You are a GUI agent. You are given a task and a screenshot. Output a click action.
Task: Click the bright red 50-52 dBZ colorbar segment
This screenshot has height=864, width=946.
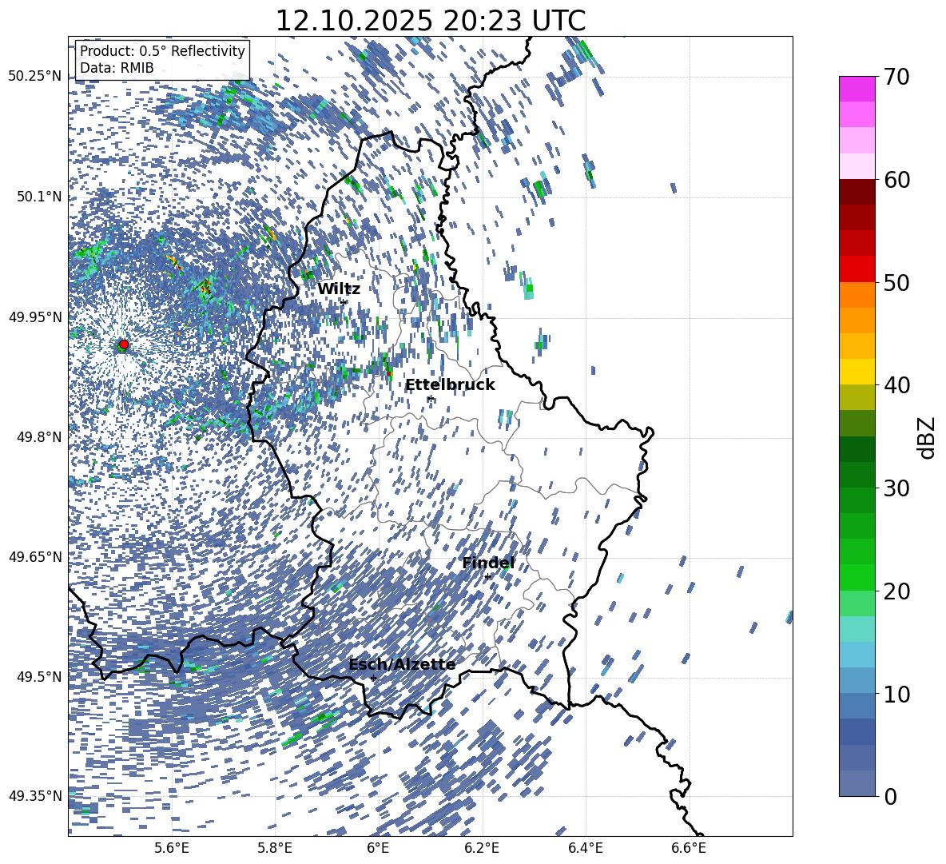click(x=857, y=269)
